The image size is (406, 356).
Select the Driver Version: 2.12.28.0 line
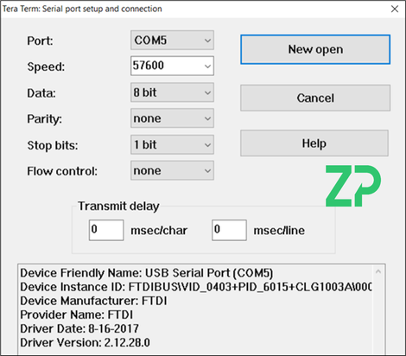click(85, 343)
